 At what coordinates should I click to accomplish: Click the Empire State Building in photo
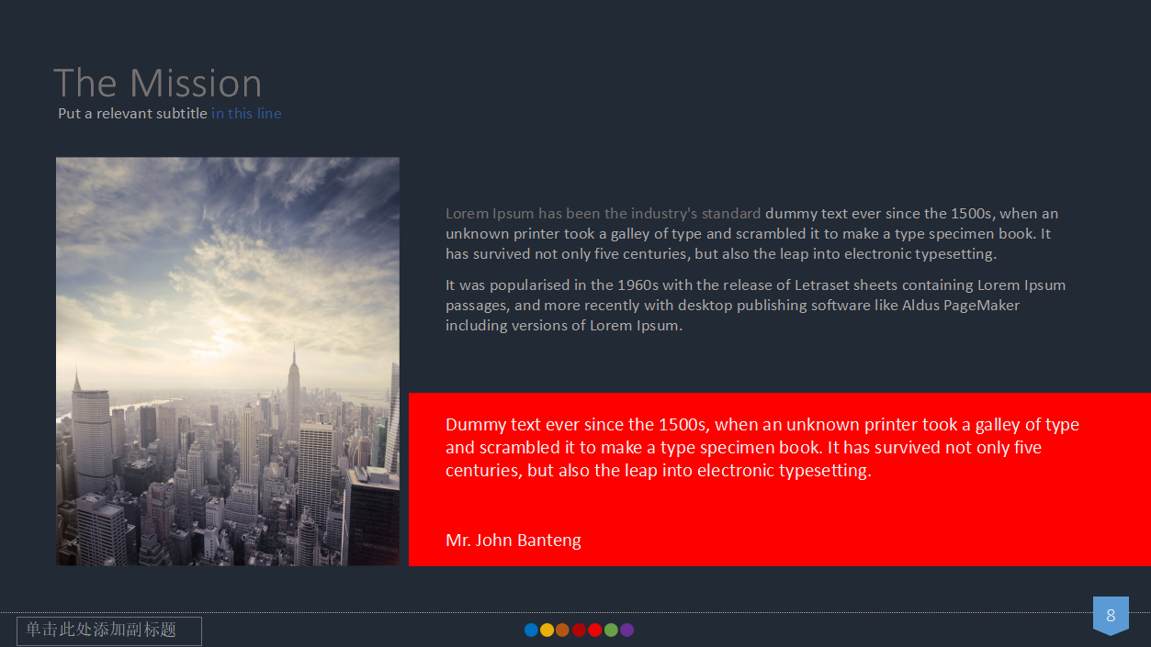(x=293, y=385)
